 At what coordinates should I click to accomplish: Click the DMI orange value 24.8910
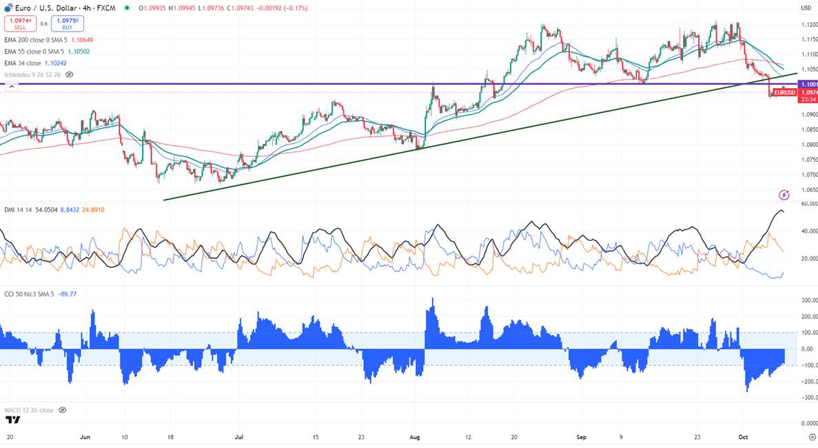pos(93,210)
